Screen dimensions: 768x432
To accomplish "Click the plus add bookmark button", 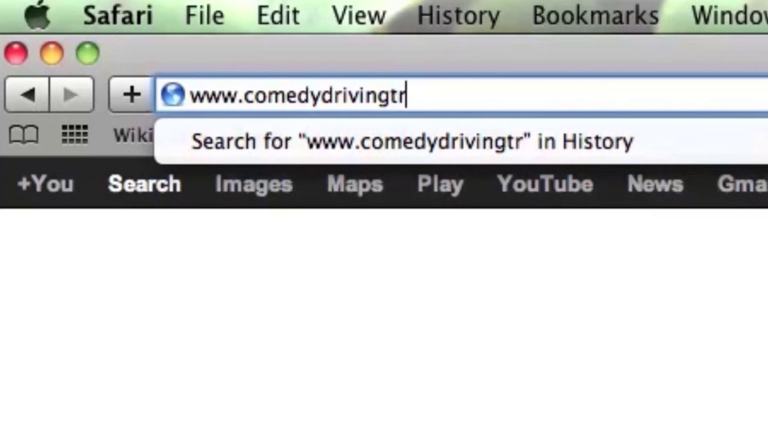I will point(131,94).
